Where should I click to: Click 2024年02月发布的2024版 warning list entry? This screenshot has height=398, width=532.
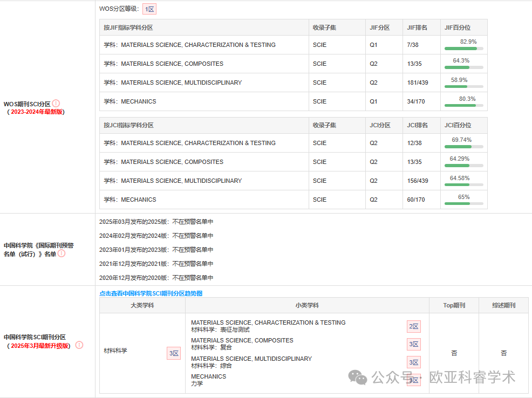[156, 236]
